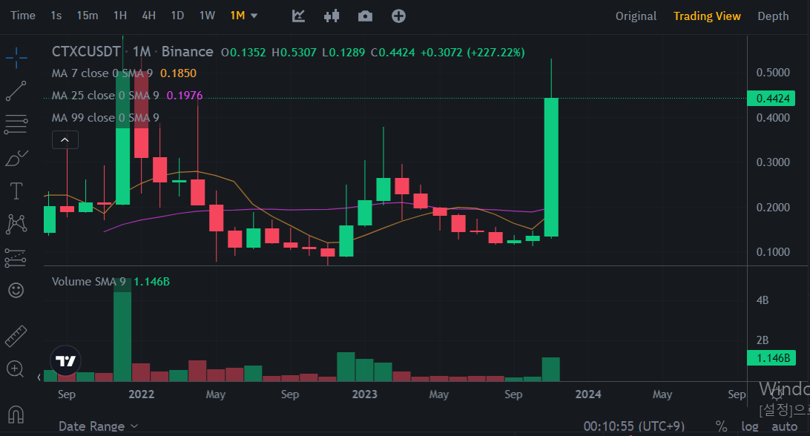Select the 15m time interval

click(88, 16)
